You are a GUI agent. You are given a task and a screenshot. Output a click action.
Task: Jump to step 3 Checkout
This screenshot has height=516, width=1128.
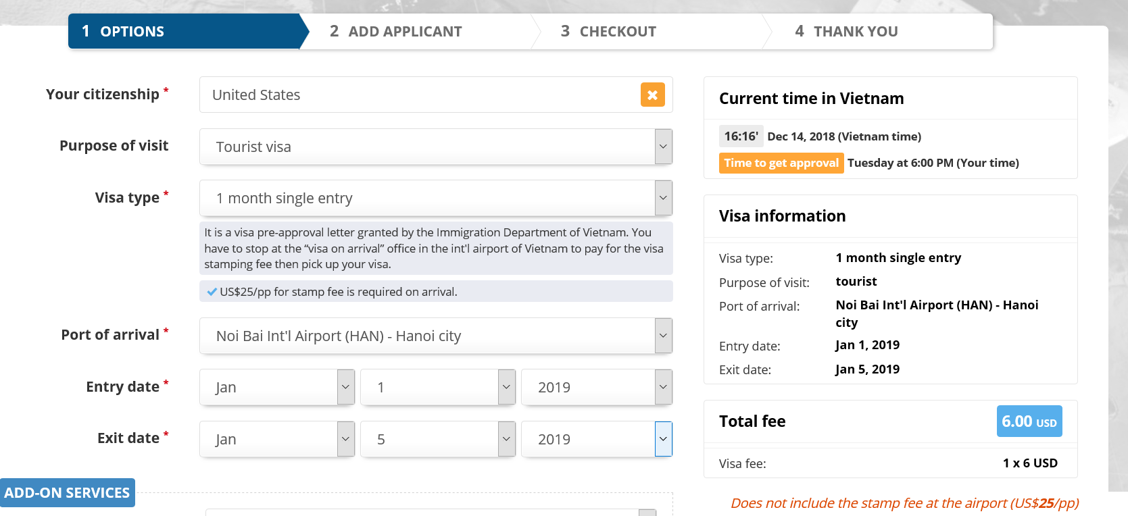tap(618, 32)
